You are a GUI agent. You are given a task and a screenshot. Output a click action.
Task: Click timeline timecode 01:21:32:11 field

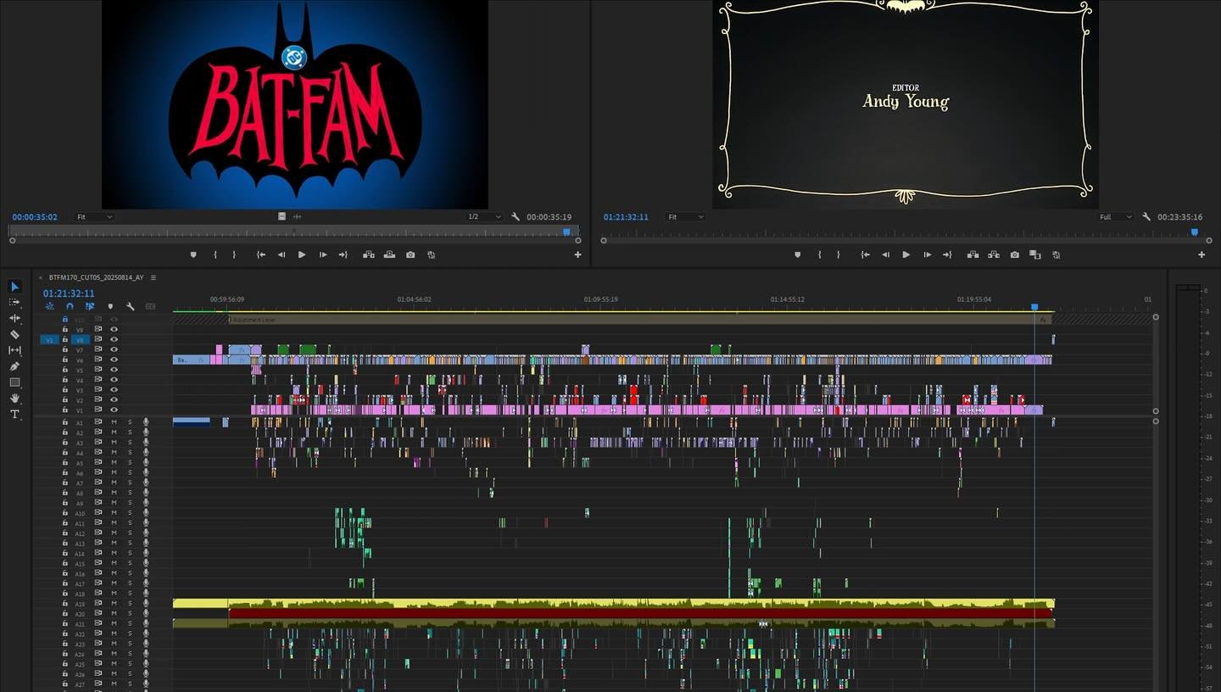tap(69, 293)
